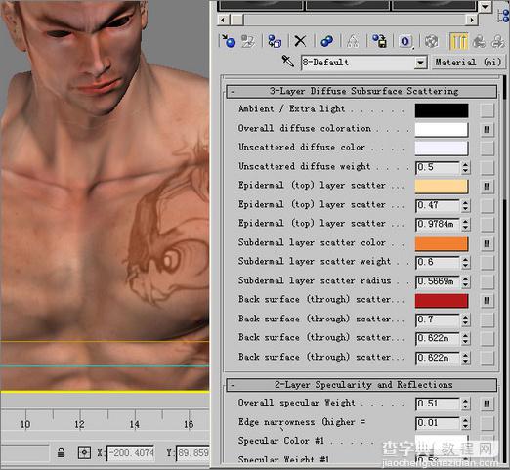The height and width of the screenshot is (470, 510).
Task: Click Material ID Channel icon
Action: (x=405, y=41)
